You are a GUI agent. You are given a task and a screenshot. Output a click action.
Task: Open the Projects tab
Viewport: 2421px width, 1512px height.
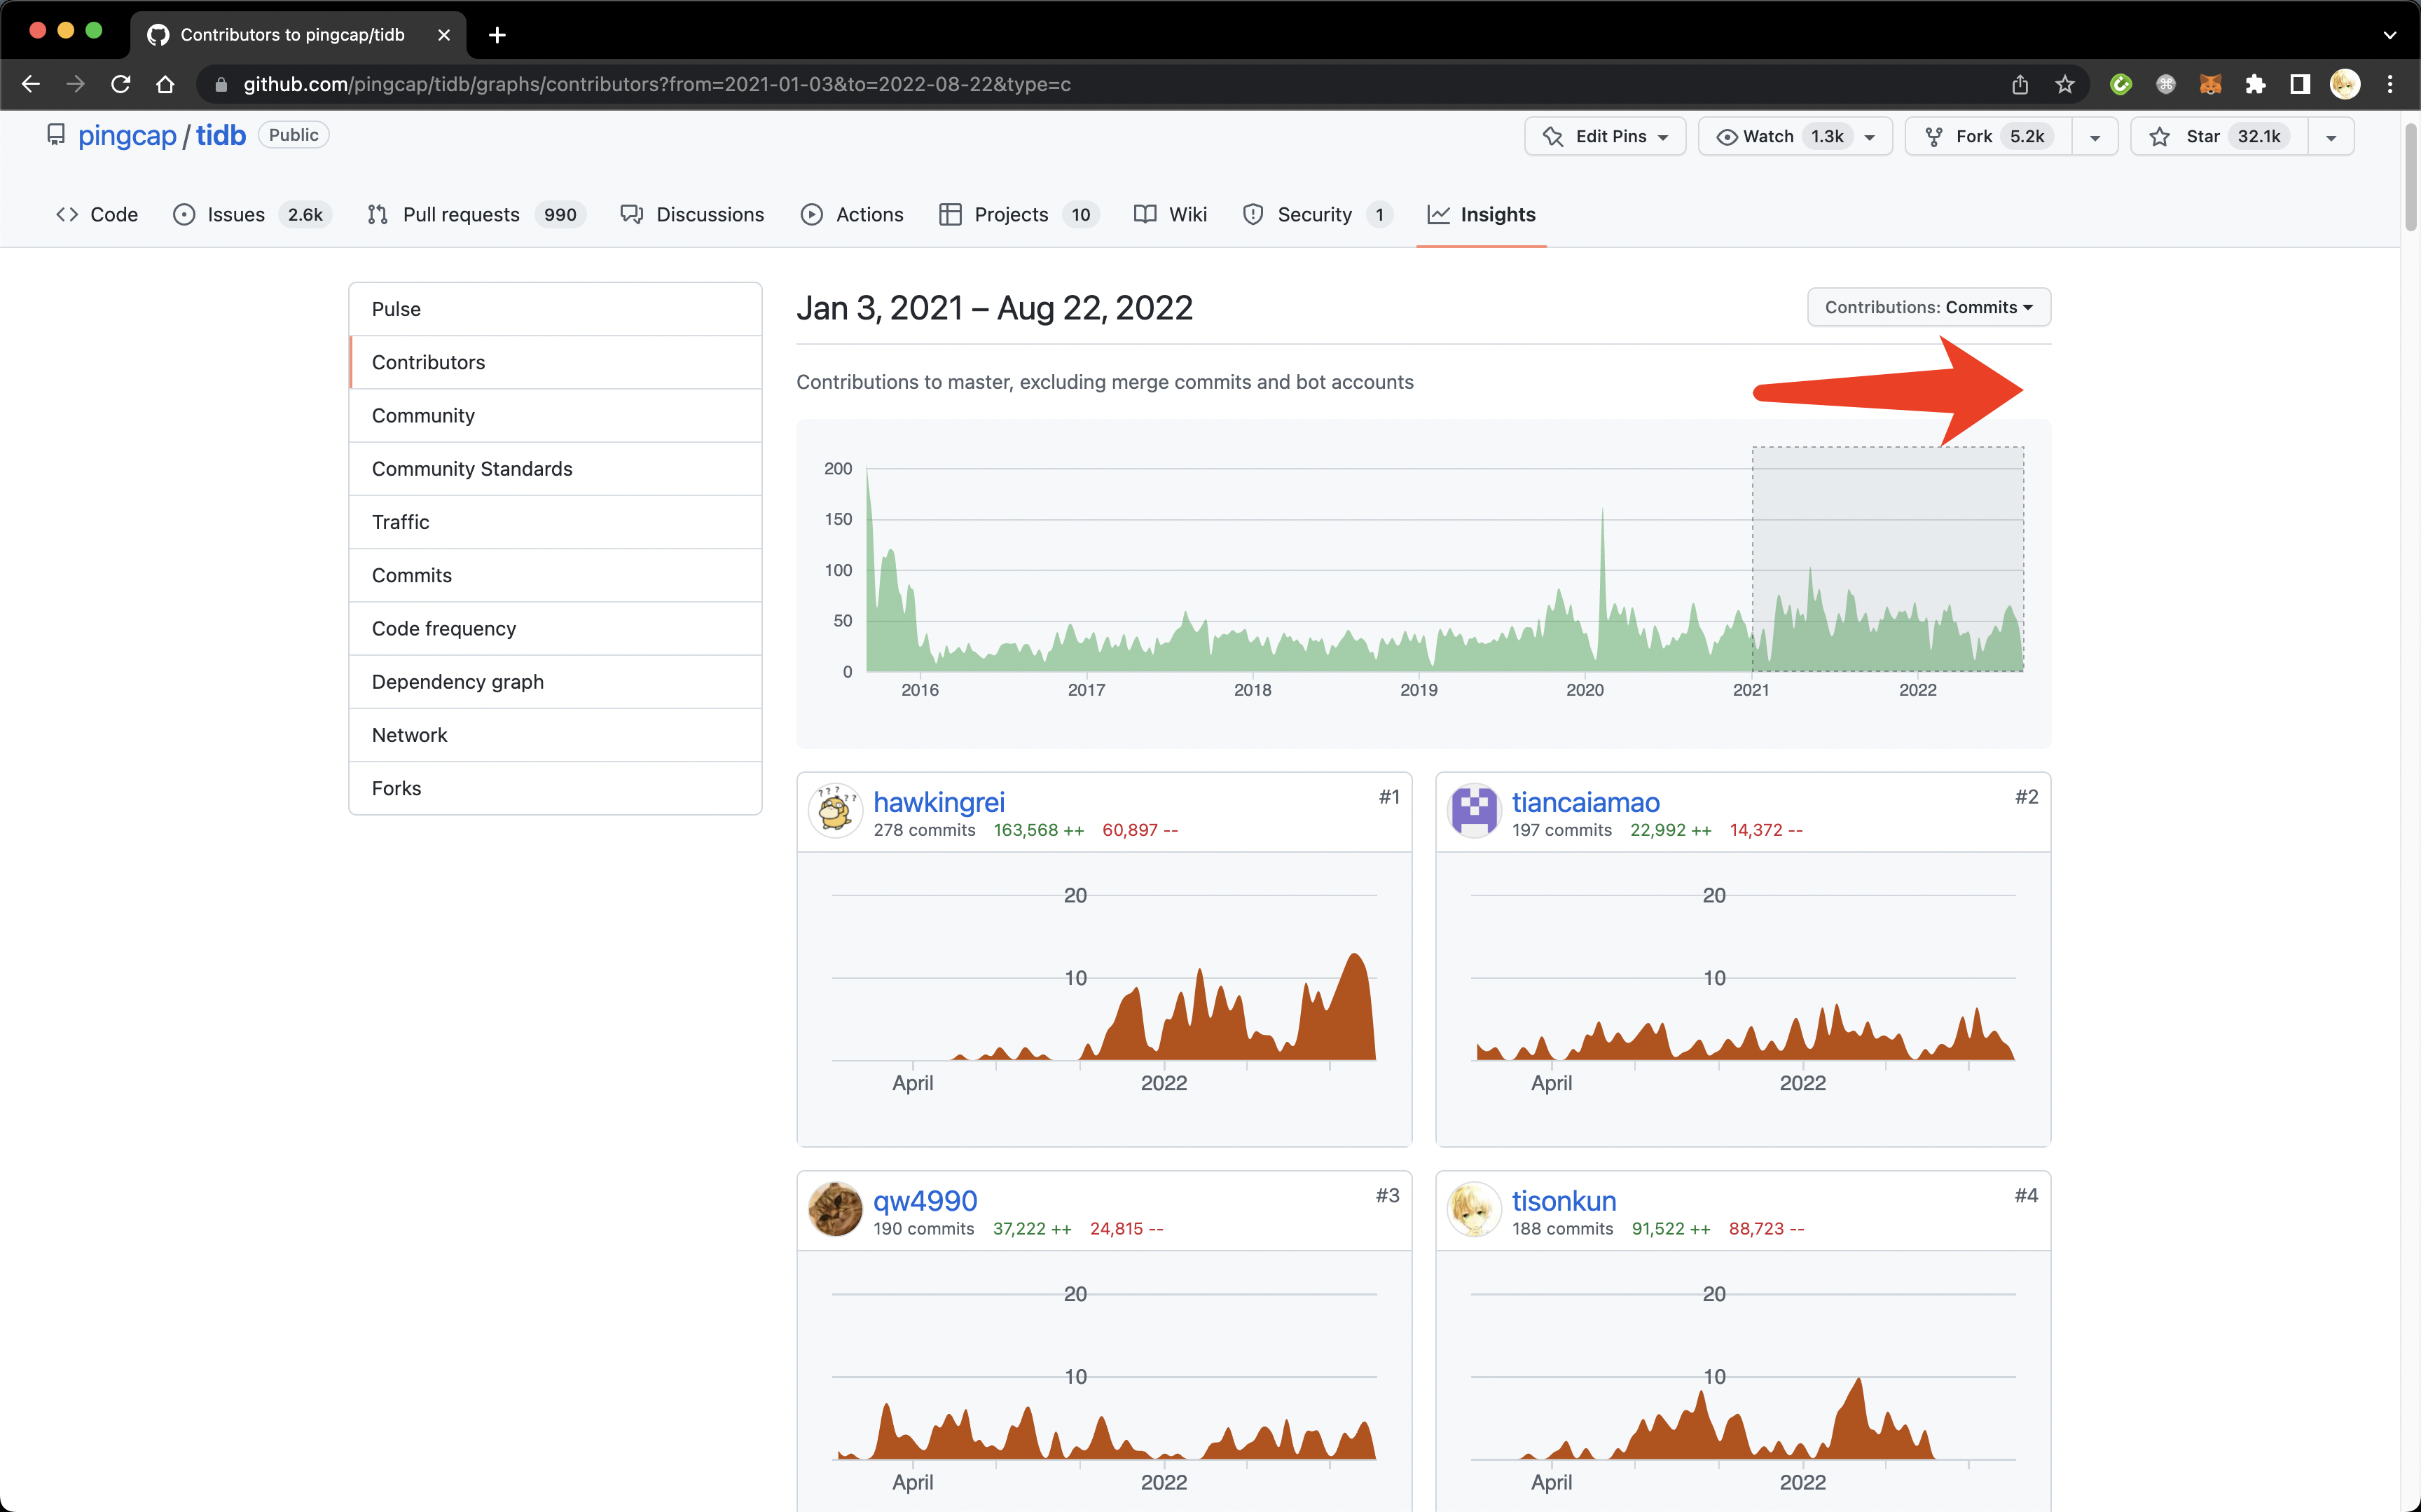click(x=1019, y=214)
